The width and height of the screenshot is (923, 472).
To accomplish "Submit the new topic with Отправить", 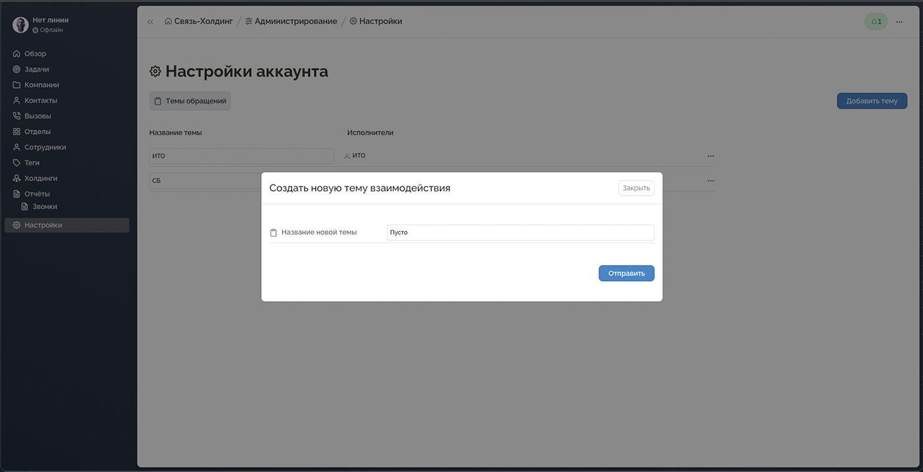I will (x=626, y=273).
